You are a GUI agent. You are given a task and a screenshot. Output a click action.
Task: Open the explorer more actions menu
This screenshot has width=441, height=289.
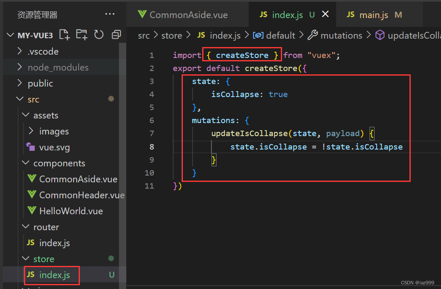(110, 14)
